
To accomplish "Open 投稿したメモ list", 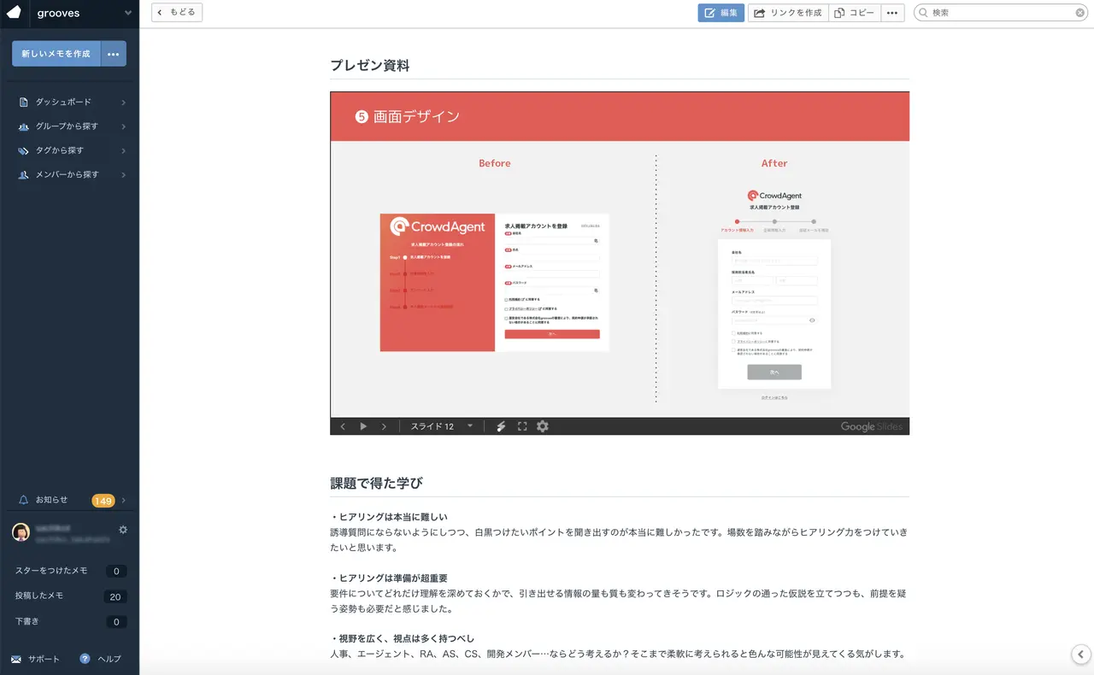I will (69, 596).
